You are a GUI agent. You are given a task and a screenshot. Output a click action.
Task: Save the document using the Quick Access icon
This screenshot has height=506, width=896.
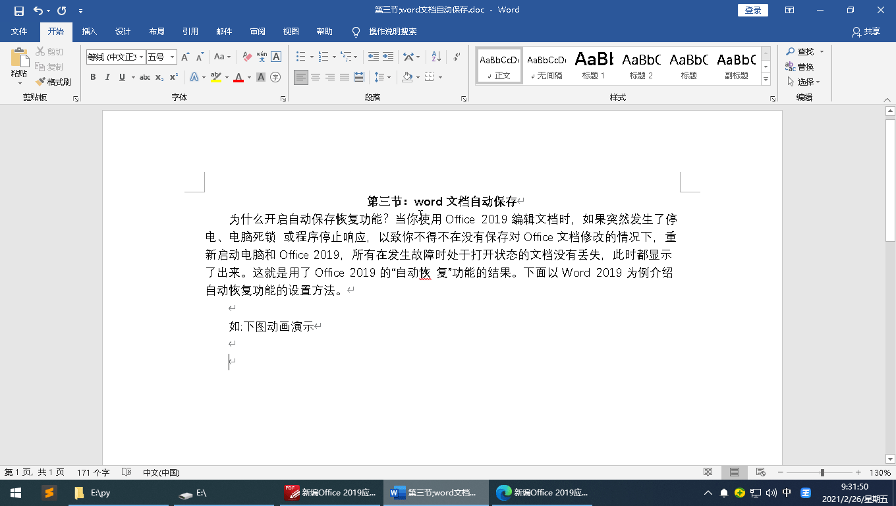click(18, 11)
